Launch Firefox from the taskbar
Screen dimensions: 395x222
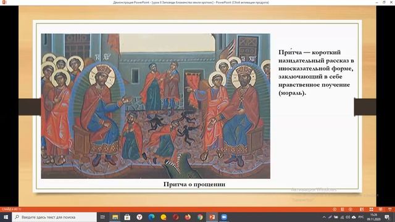(188, 217)
